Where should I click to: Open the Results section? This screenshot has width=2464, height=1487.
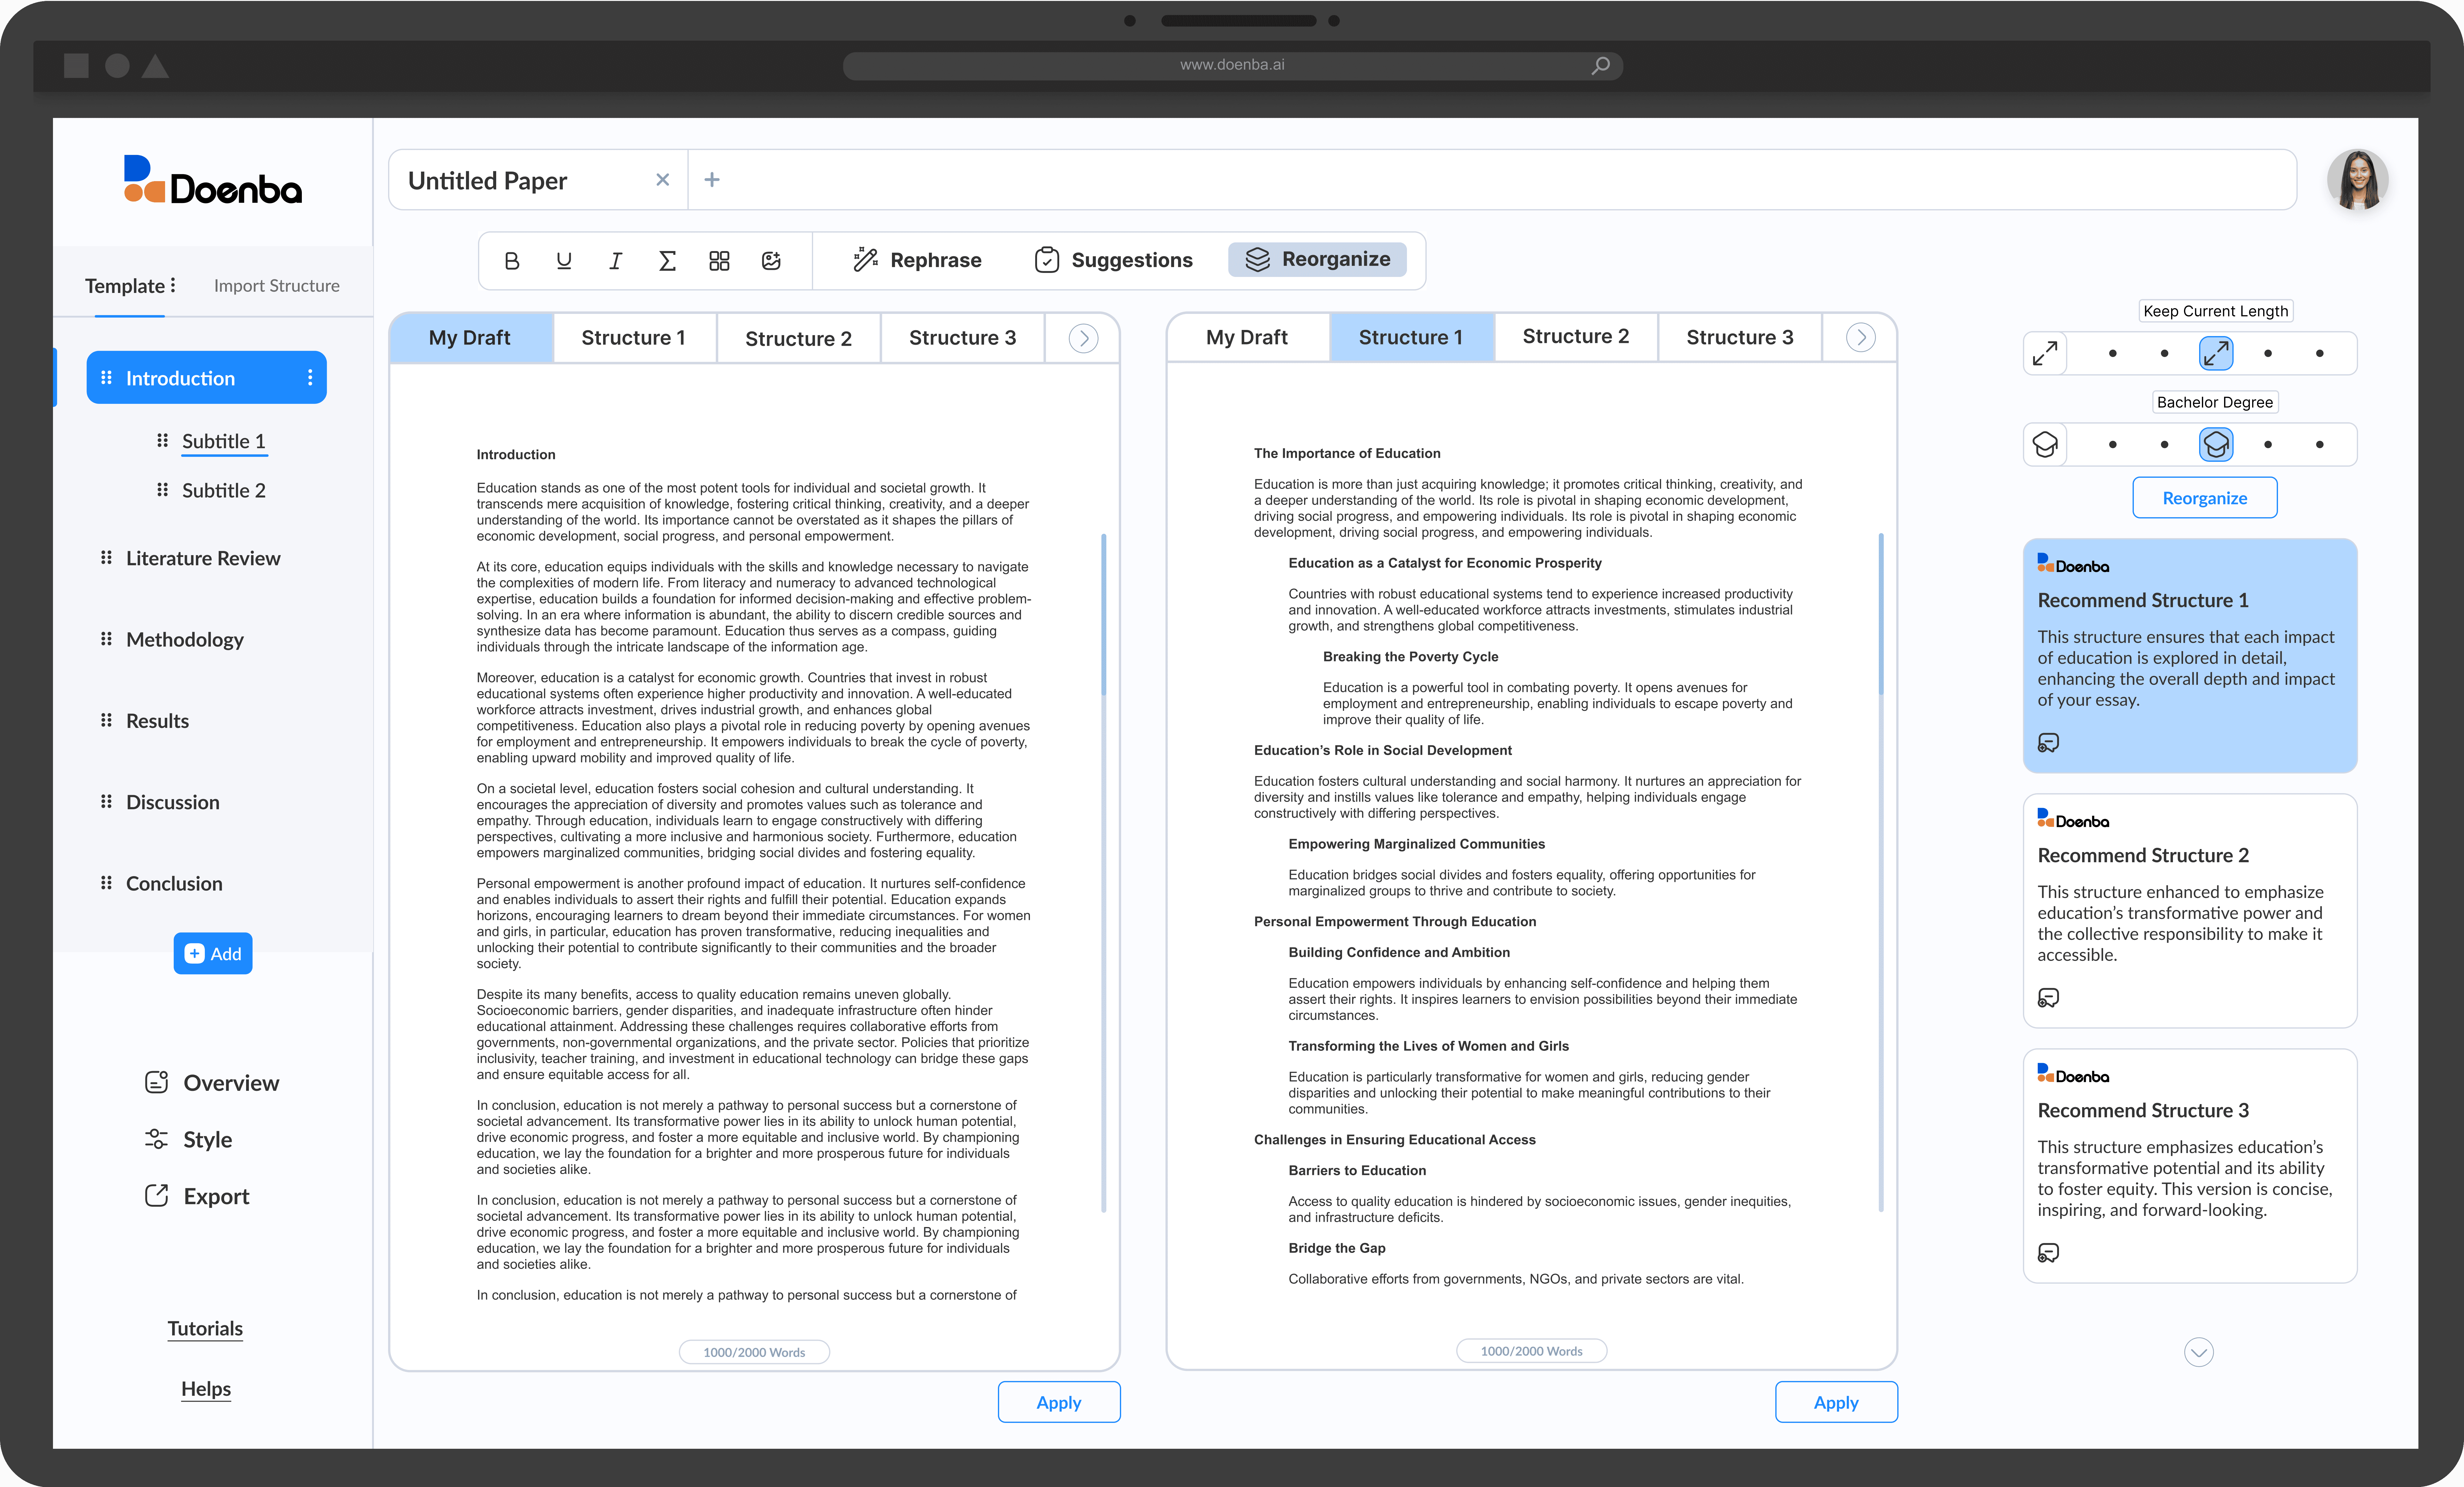click(x=157, y=721)
